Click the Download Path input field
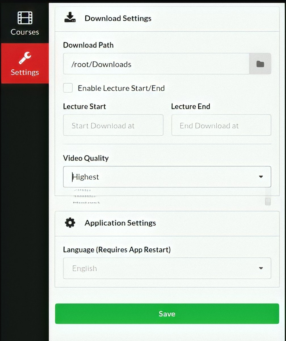 156,64
